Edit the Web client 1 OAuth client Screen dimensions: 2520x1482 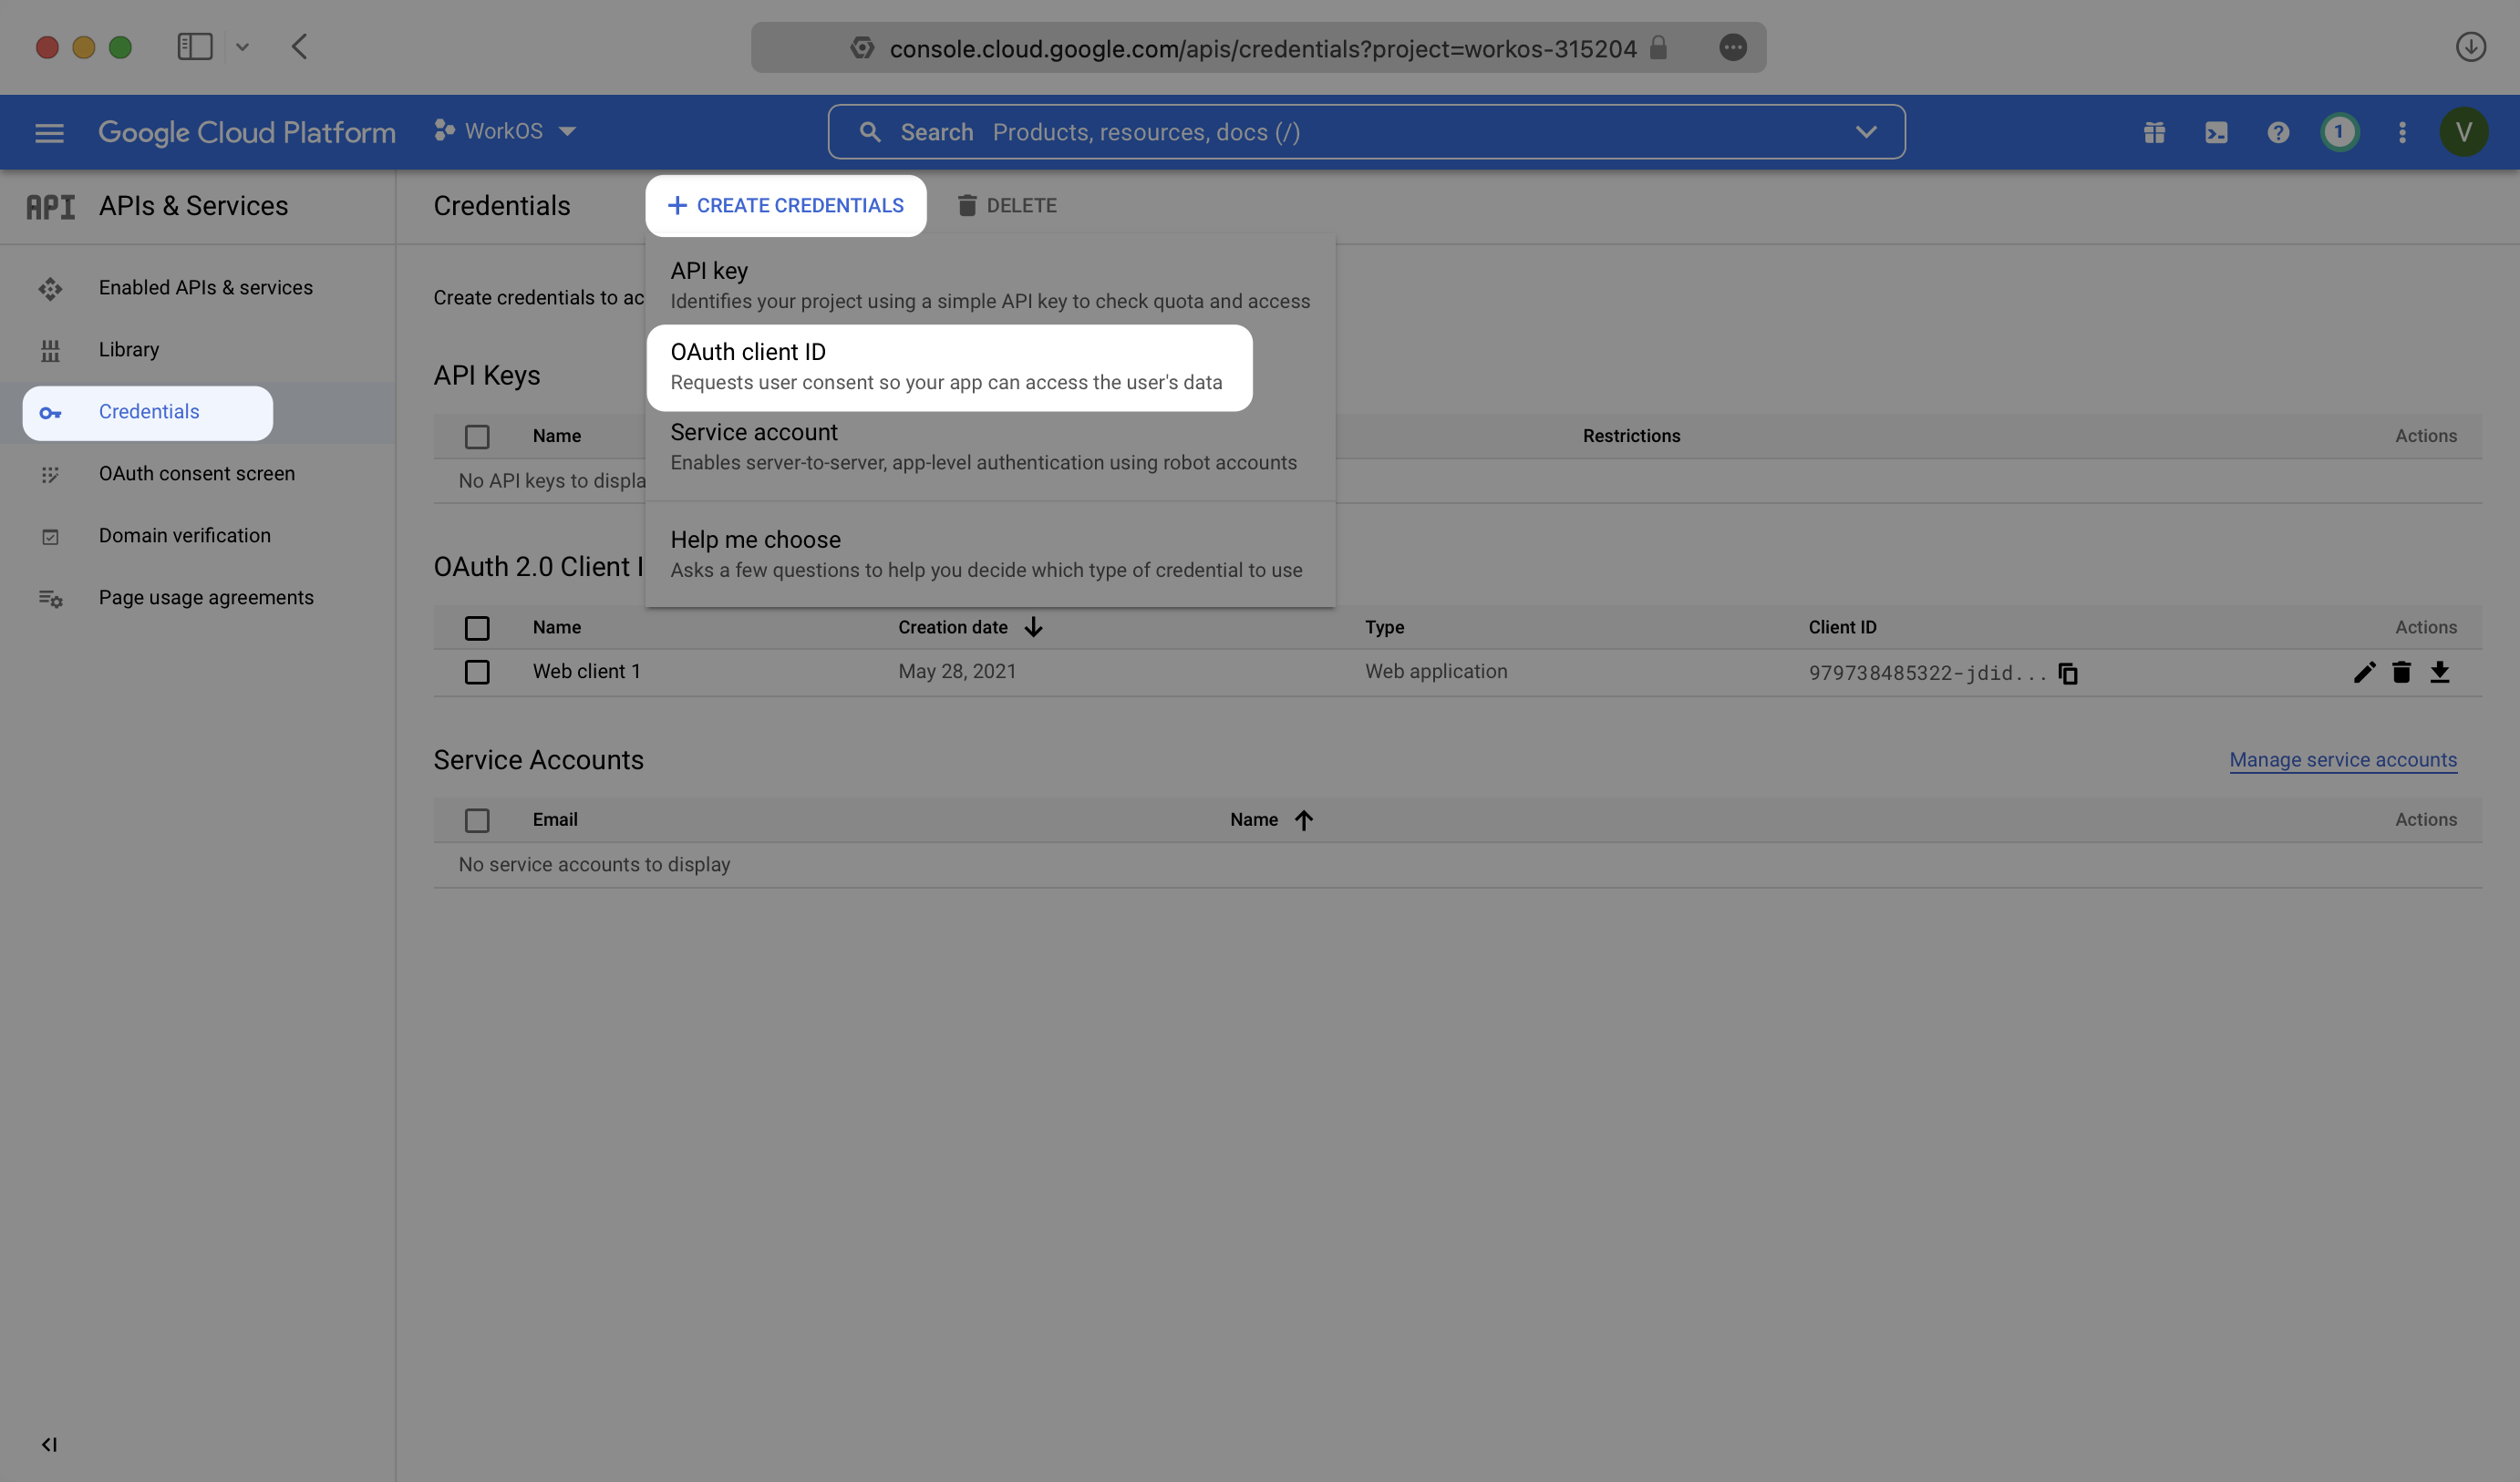tap(2363, 672)
